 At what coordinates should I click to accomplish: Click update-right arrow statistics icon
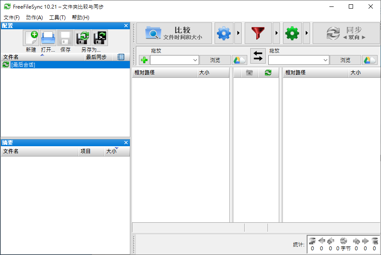(366, 241)
